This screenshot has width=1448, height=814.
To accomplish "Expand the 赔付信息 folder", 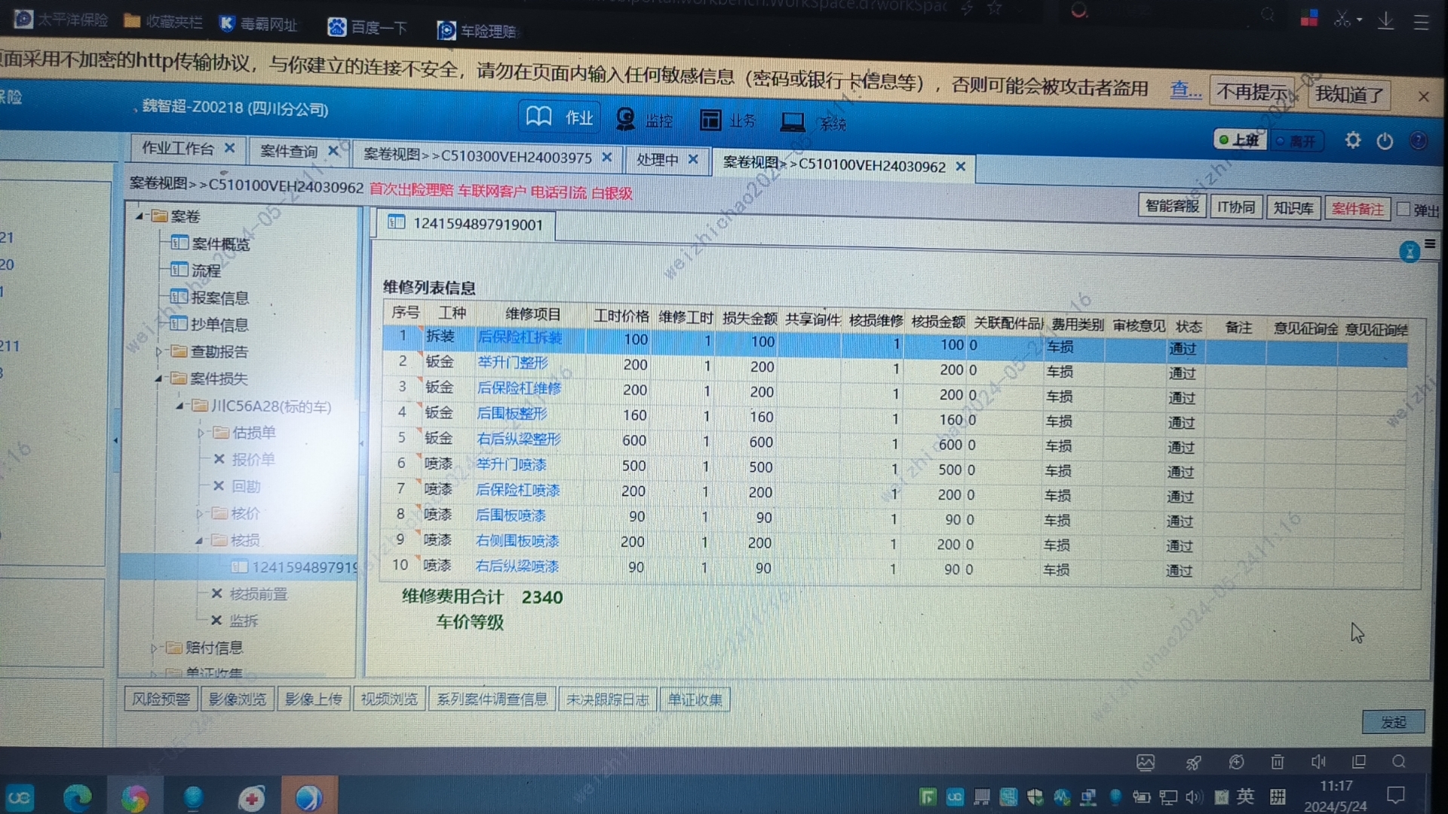I will pos(154,648).
